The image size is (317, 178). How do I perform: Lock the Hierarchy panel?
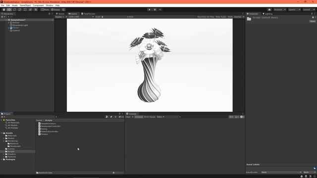coord(49,14)
